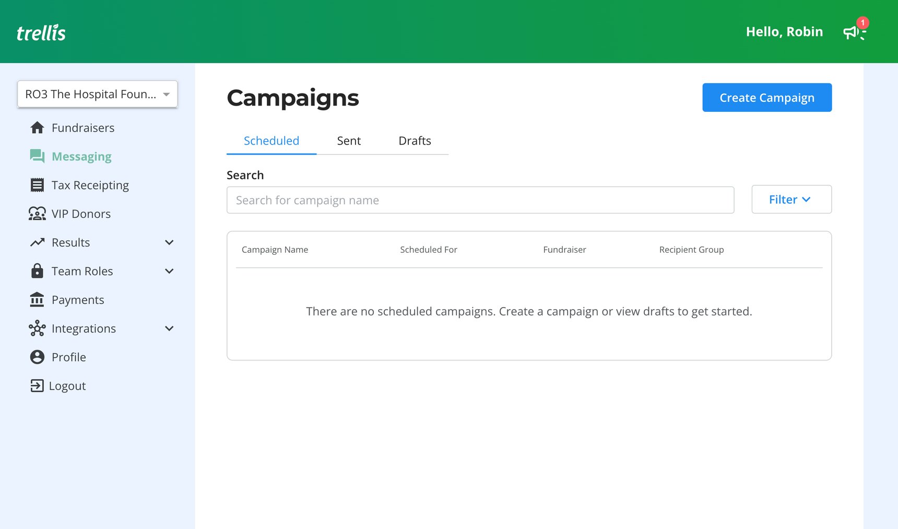Select the Results chart icon
This screenshot has width=898, height=529.
37,242
